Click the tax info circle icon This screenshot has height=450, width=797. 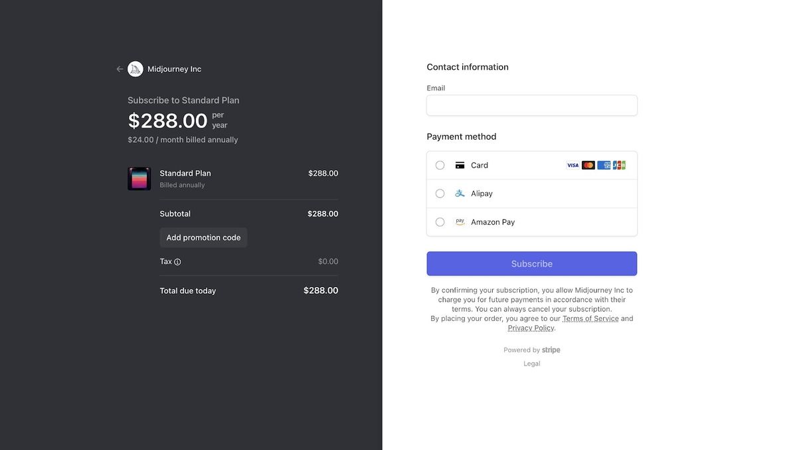177,262
